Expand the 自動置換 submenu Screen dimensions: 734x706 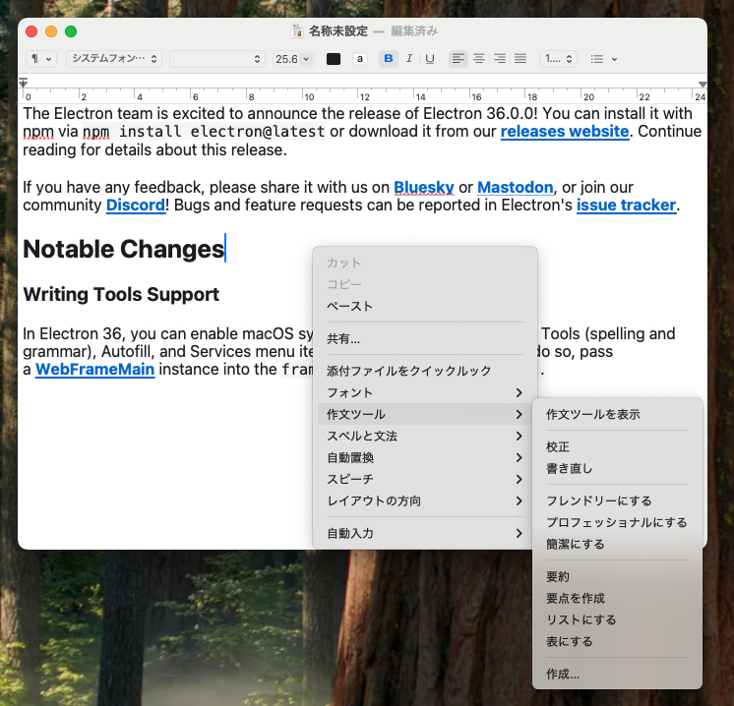[x=425, y=457]
